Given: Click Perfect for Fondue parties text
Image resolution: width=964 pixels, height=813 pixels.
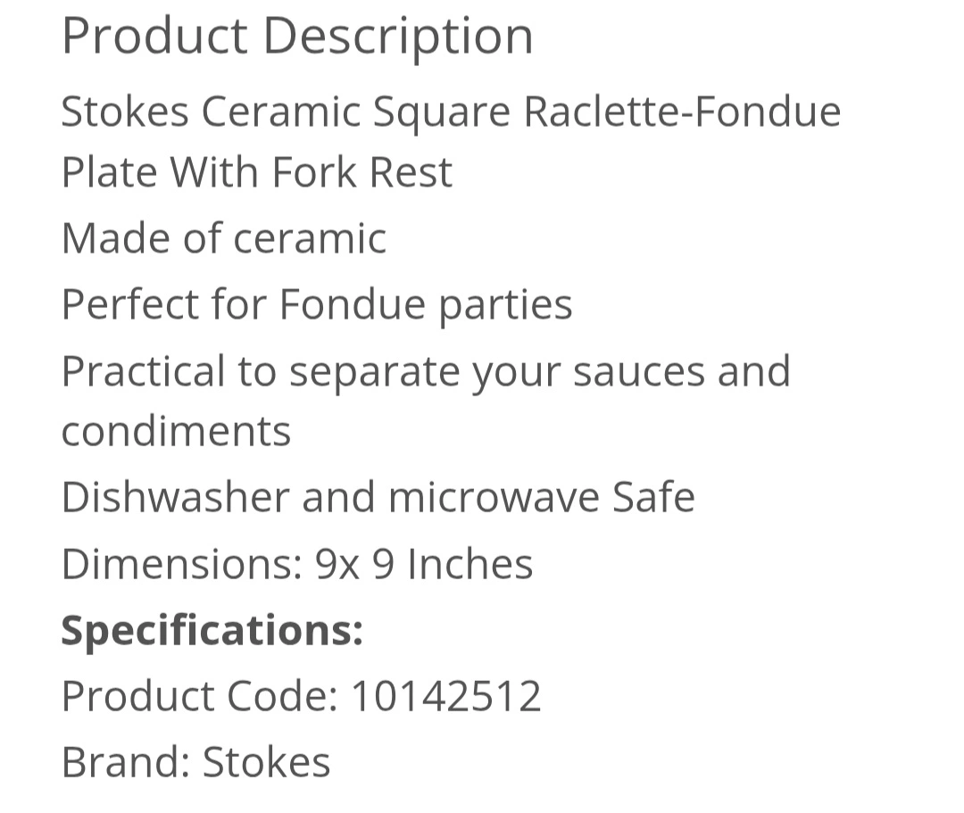Looking at the screenshot, I should click(x=317, y=306).
